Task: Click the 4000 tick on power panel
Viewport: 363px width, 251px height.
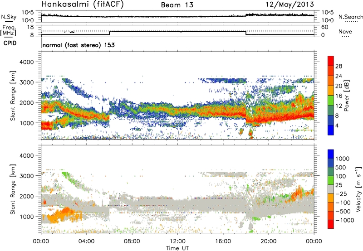Action: coord(27,62)
